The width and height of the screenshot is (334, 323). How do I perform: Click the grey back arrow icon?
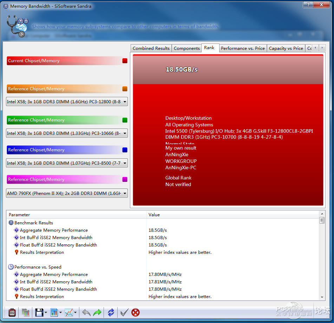[86, 312]
